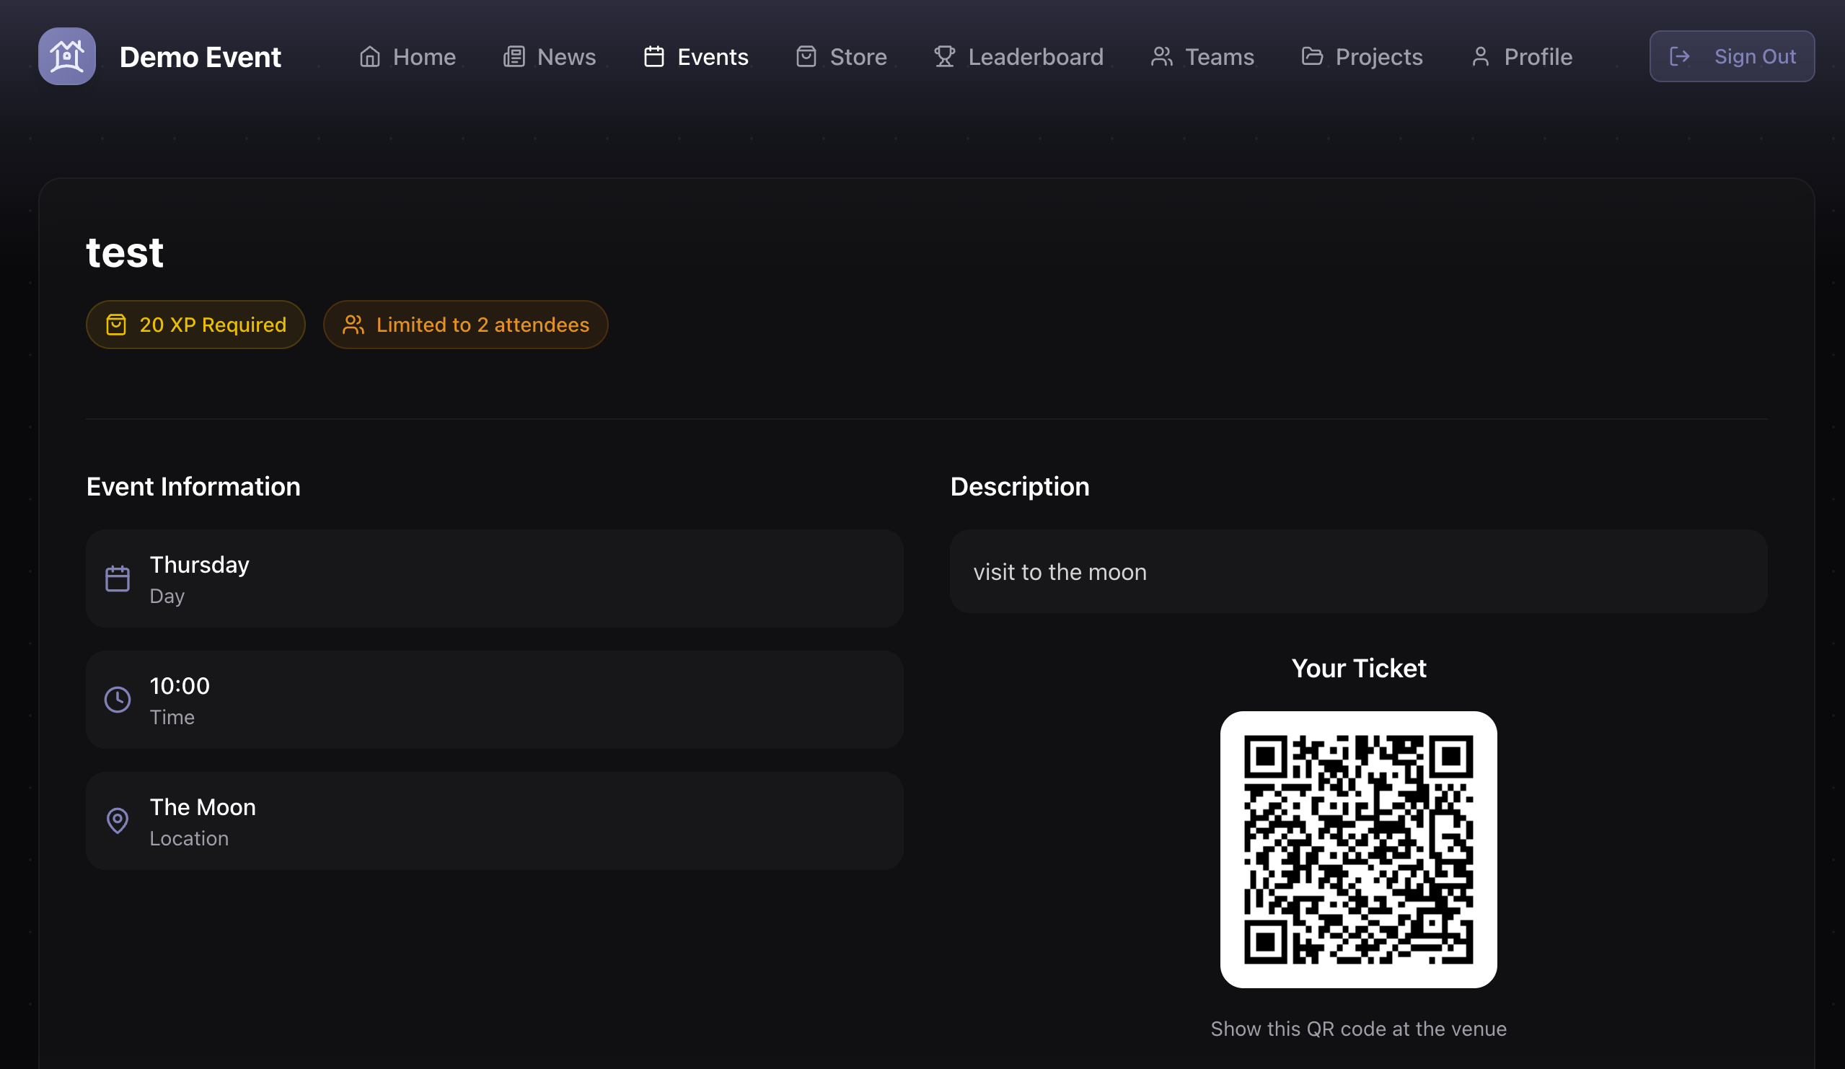The width and height of the screenshot is (1845, 1069).
Task: Click the clock icon beside 10:00
Action: pyautogui.click(x=117, y=699)
